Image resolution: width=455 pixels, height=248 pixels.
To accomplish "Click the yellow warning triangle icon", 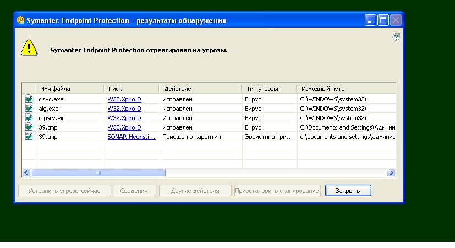I will pos(29,47).
